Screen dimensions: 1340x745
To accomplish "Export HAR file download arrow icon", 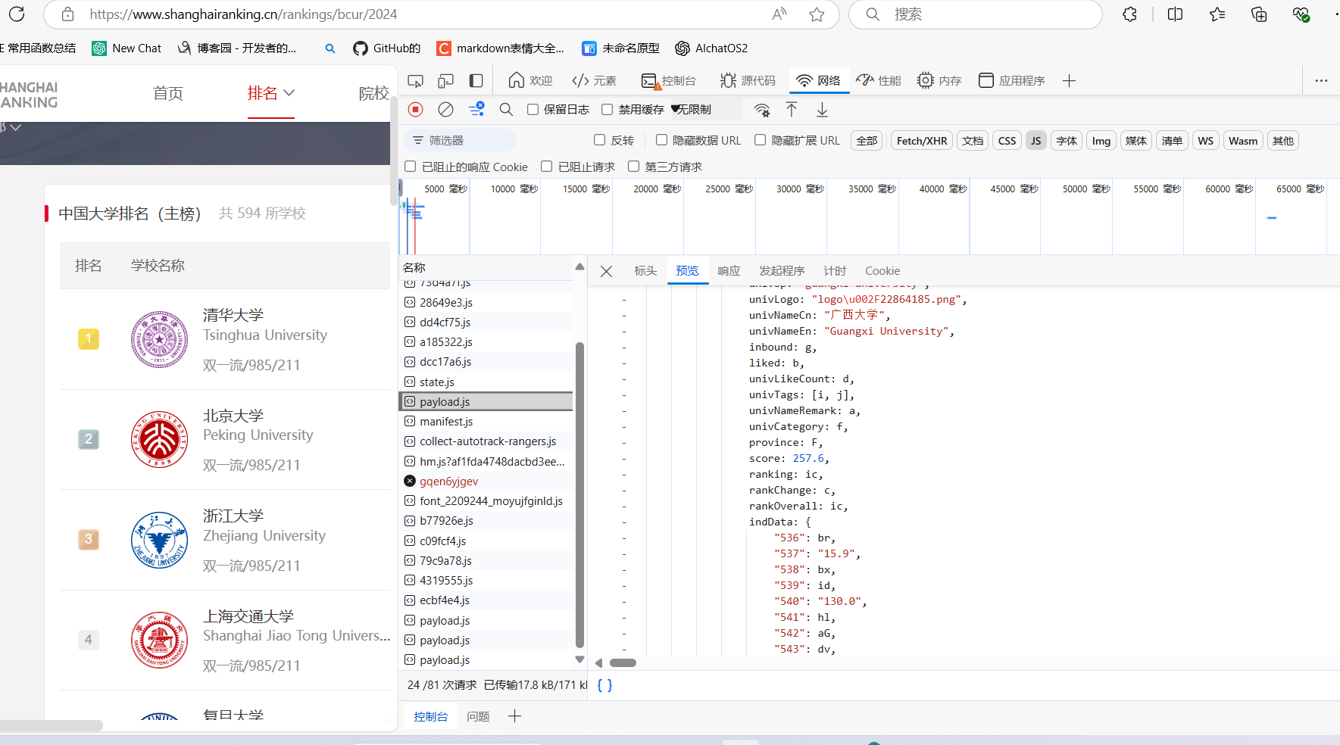I will pyautogui.click(x=822, y=110).
